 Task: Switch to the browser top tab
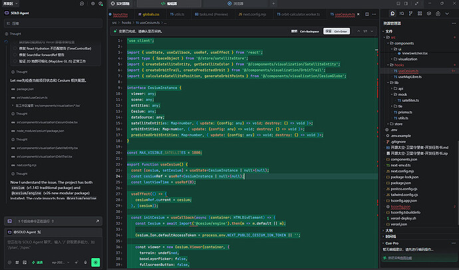[235, 3]
